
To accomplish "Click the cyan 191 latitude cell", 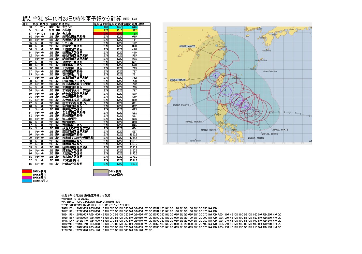I will tap(101, 27).
